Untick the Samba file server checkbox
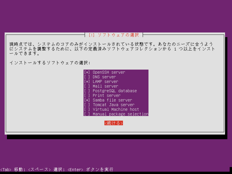232x174 pixels. (87, 100)
